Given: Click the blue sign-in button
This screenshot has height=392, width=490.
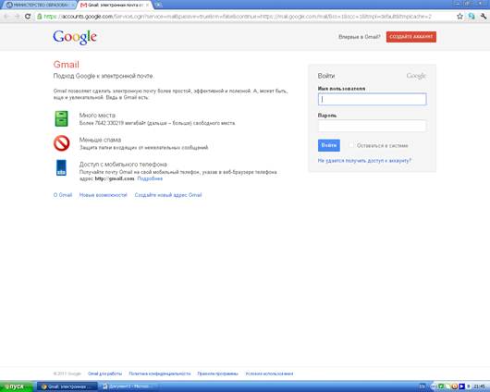Looking at the screenshot, I should pyautogui.click(x=329, y=145).
